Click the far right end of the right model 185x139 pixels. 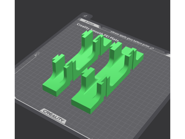[x=139, y=59]
